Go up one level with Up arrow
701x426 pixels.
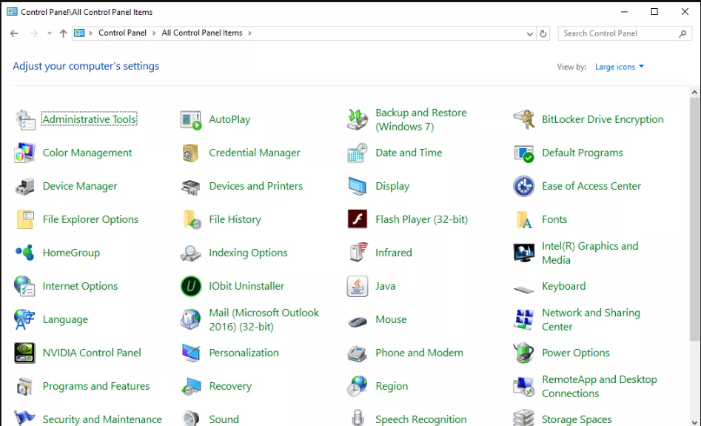coord(63,33)
